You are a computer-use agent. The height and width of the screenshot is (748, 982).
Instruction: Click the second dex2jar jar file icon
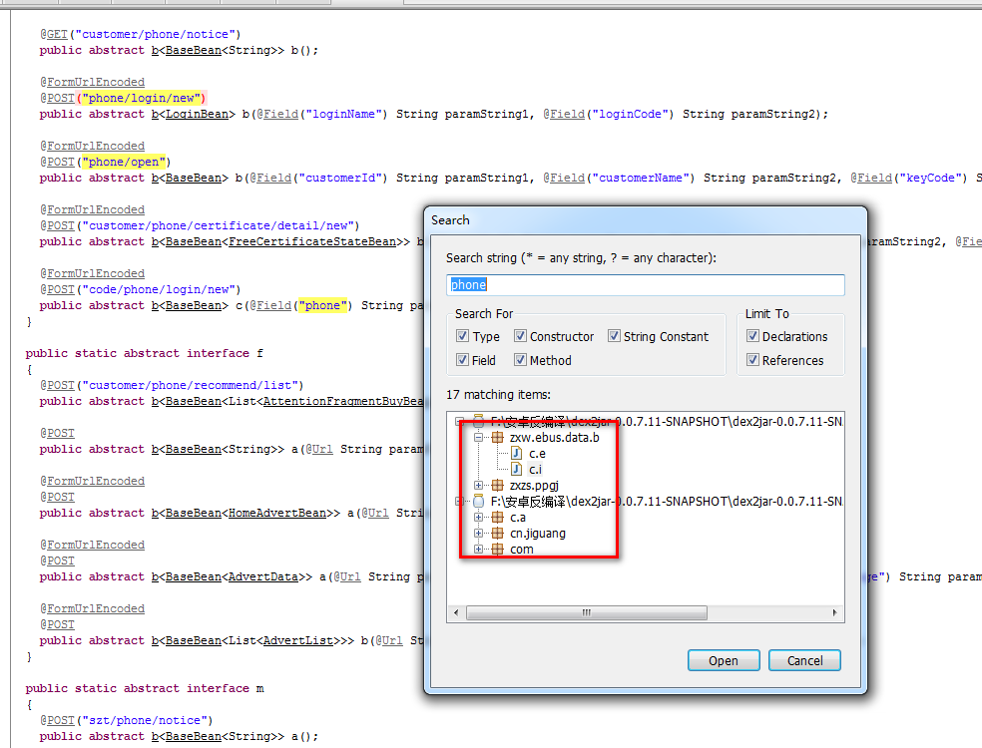click(x=478, y=502)
